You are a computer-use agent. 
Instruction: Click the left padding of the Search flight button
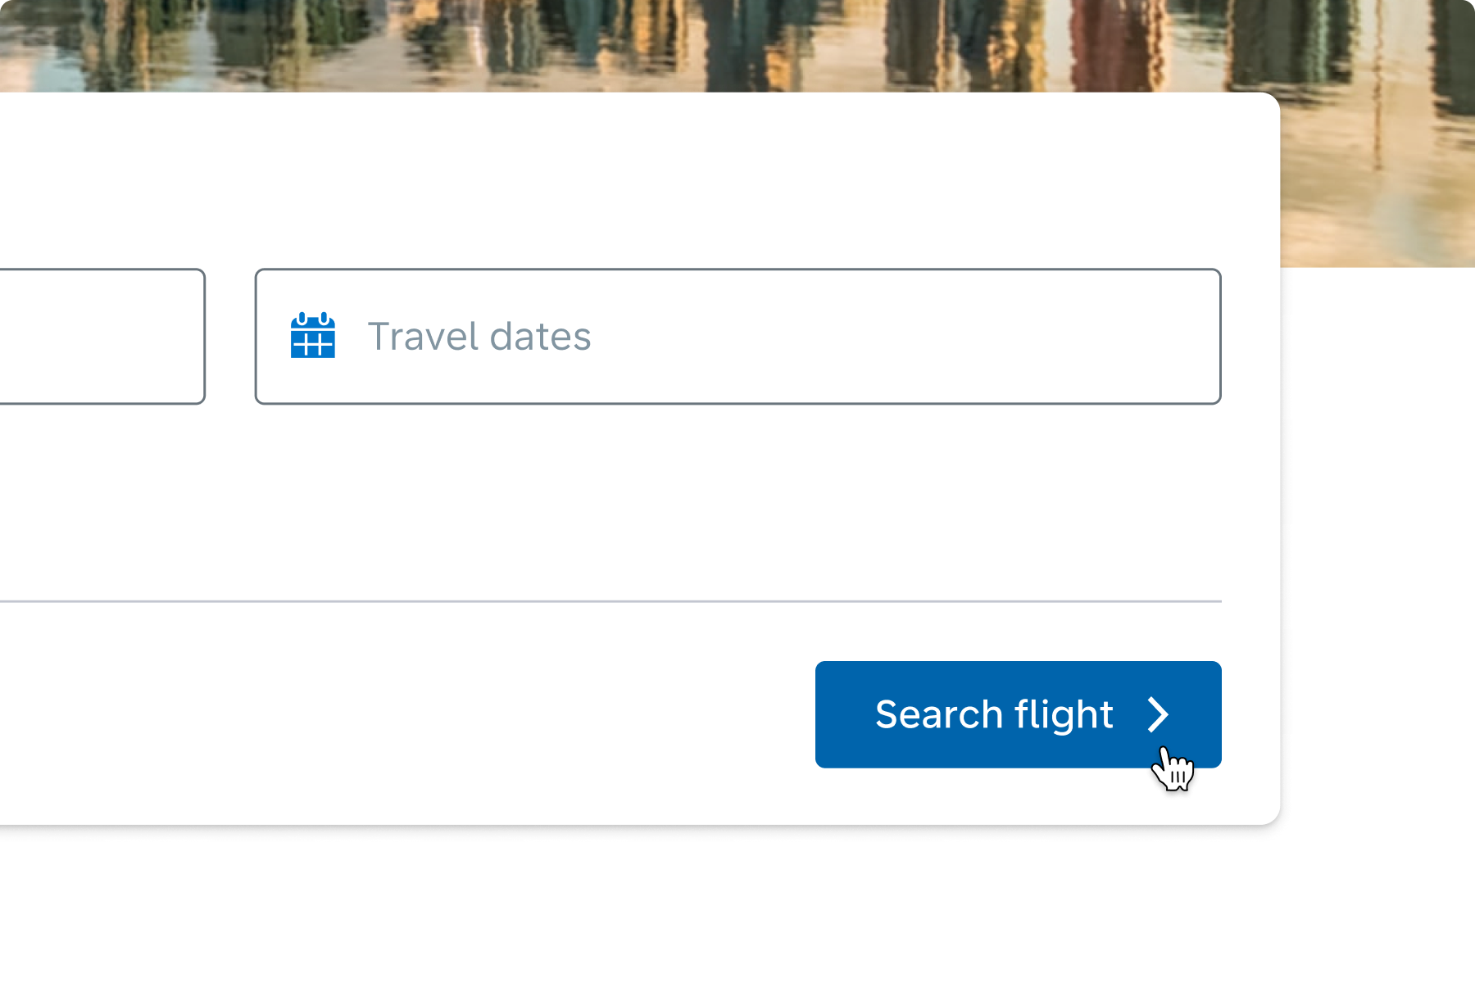click(x=844, y=714)
